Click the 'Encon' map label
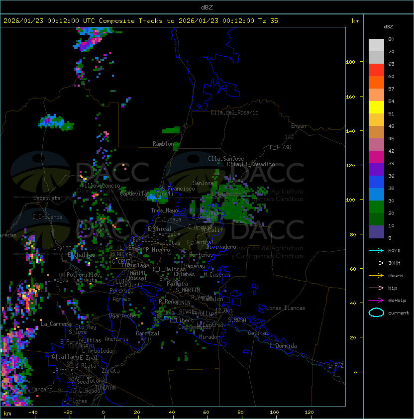The width and height of the screenshot is (414, 419). click(x=299, y=126)
